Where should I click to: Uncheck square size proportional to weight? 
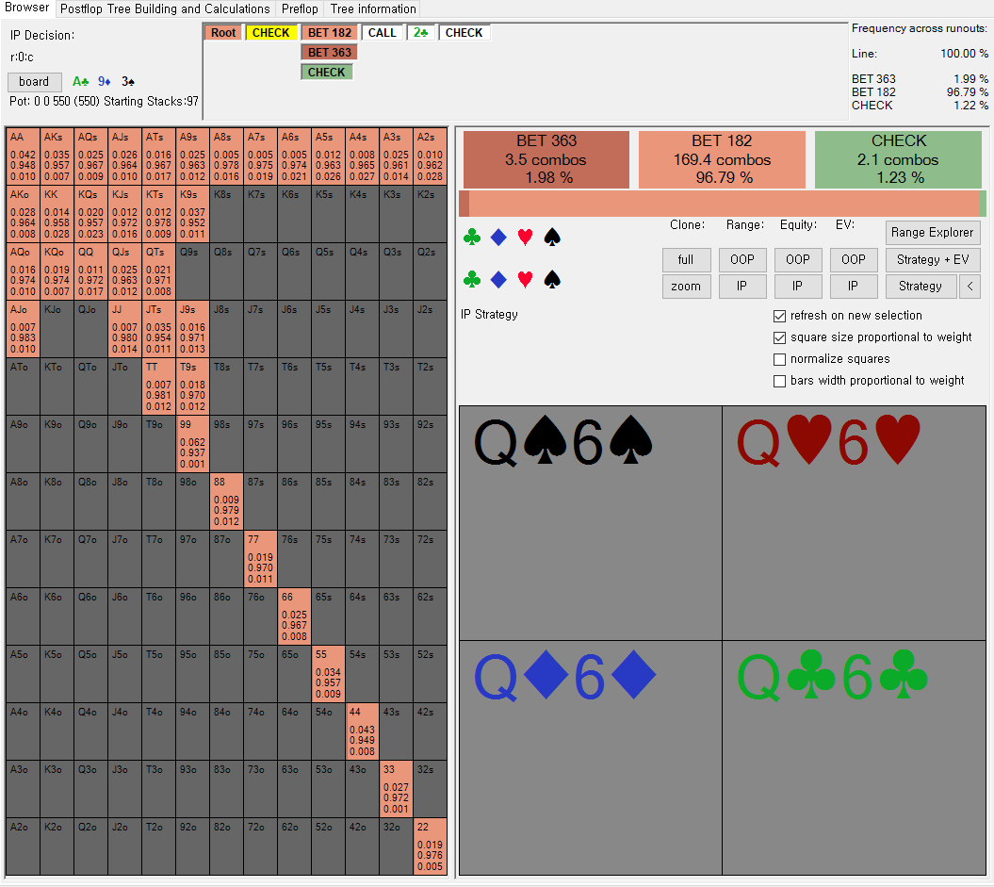pos(779,337)
